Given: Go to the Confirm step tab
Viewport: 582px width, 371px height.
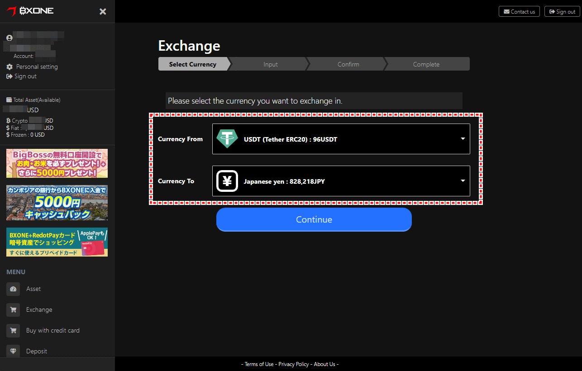Looking at the screenshot, I should click(x=348, y=64).
